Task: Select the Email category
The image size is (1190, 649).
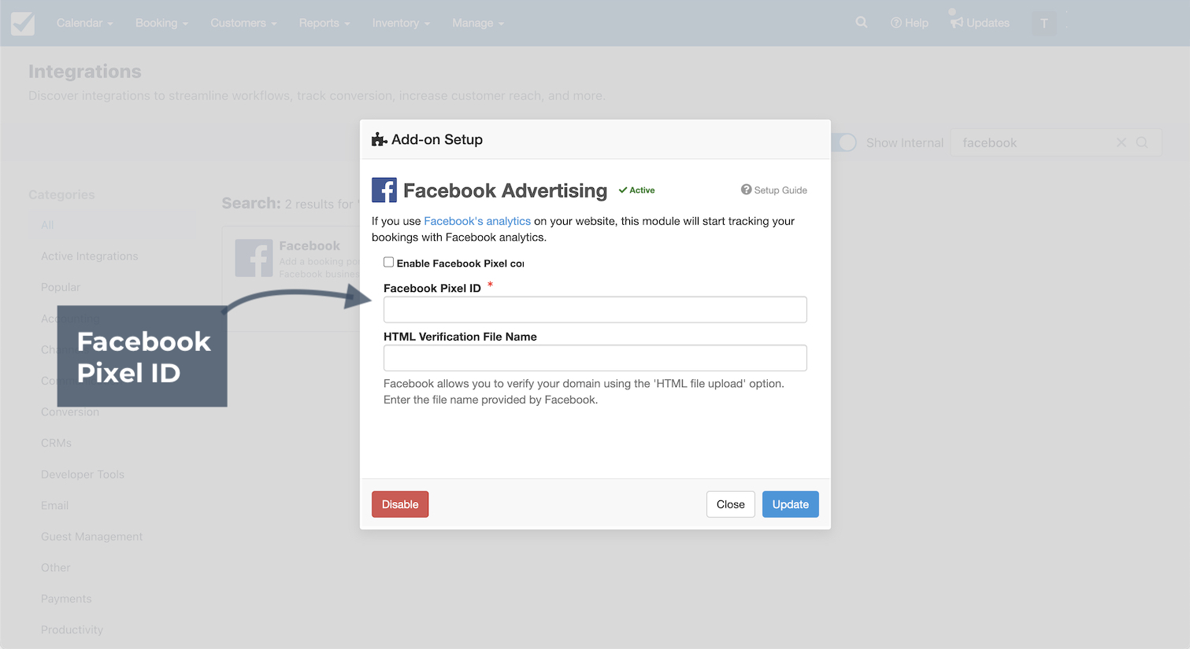Action: (54, 505)
